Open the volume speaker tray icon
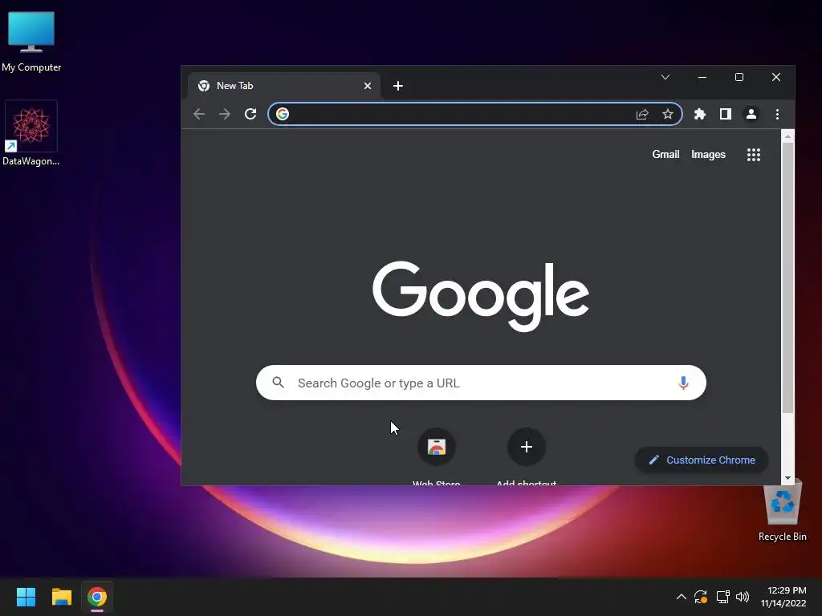822x616 pixels. tap(743, 597)
